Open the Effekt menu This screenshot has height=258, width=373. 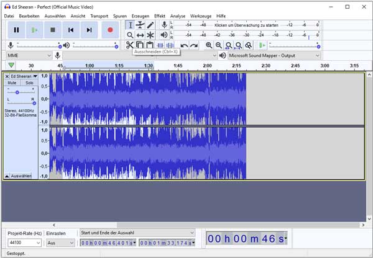pos(160,16)
